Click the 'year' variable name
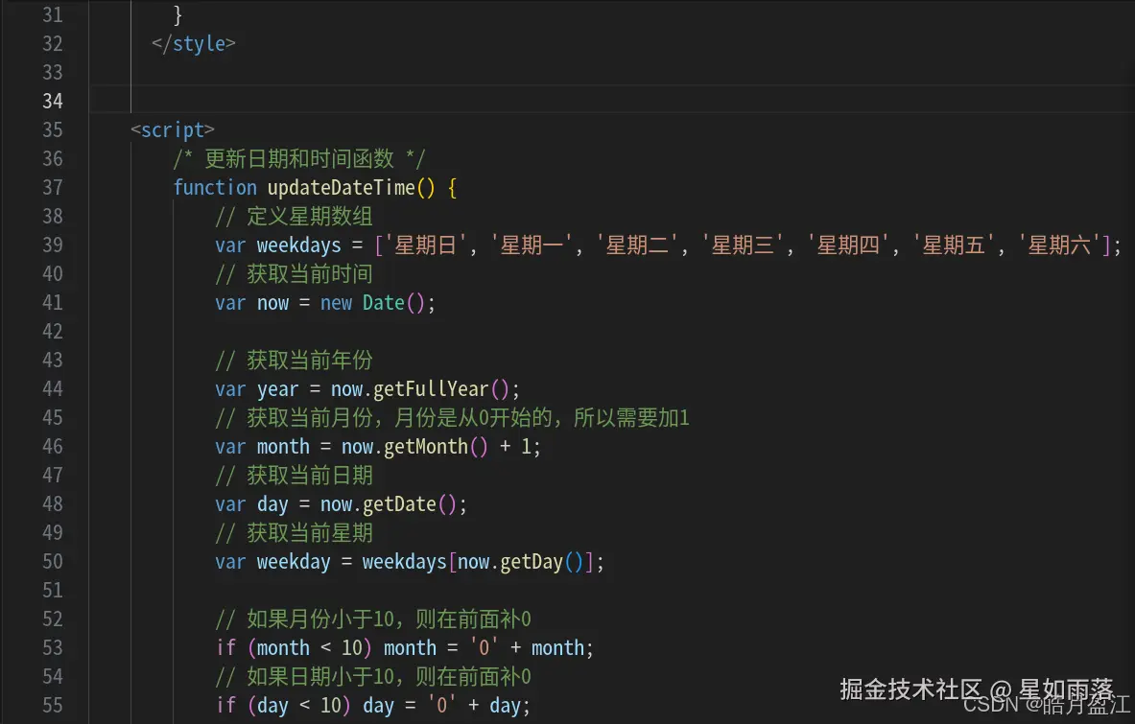 point(278,389)
